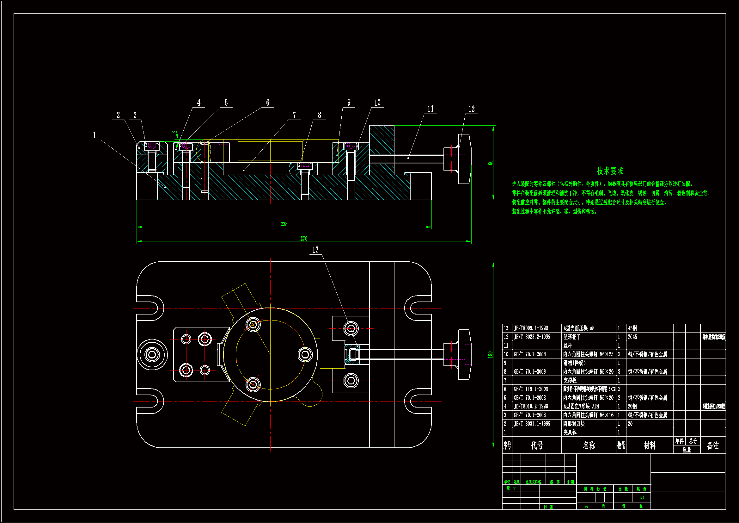Select the 夹具体 name cell

click(570, 433)
